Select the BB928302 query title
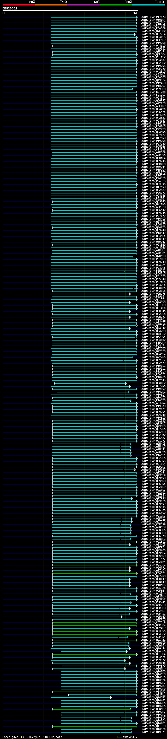 10,9
